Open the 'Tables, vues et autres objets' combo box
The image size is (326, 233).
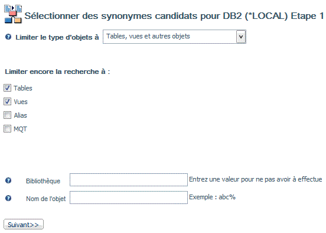(174, 37)
